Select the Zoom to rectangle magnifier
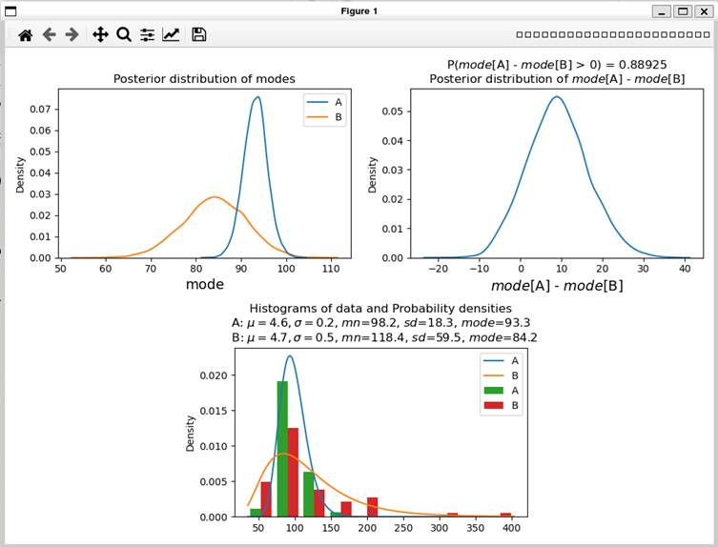 (123, 34)
